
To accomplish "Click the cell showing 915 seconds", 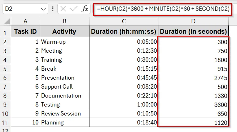I will tap(193, 69).
